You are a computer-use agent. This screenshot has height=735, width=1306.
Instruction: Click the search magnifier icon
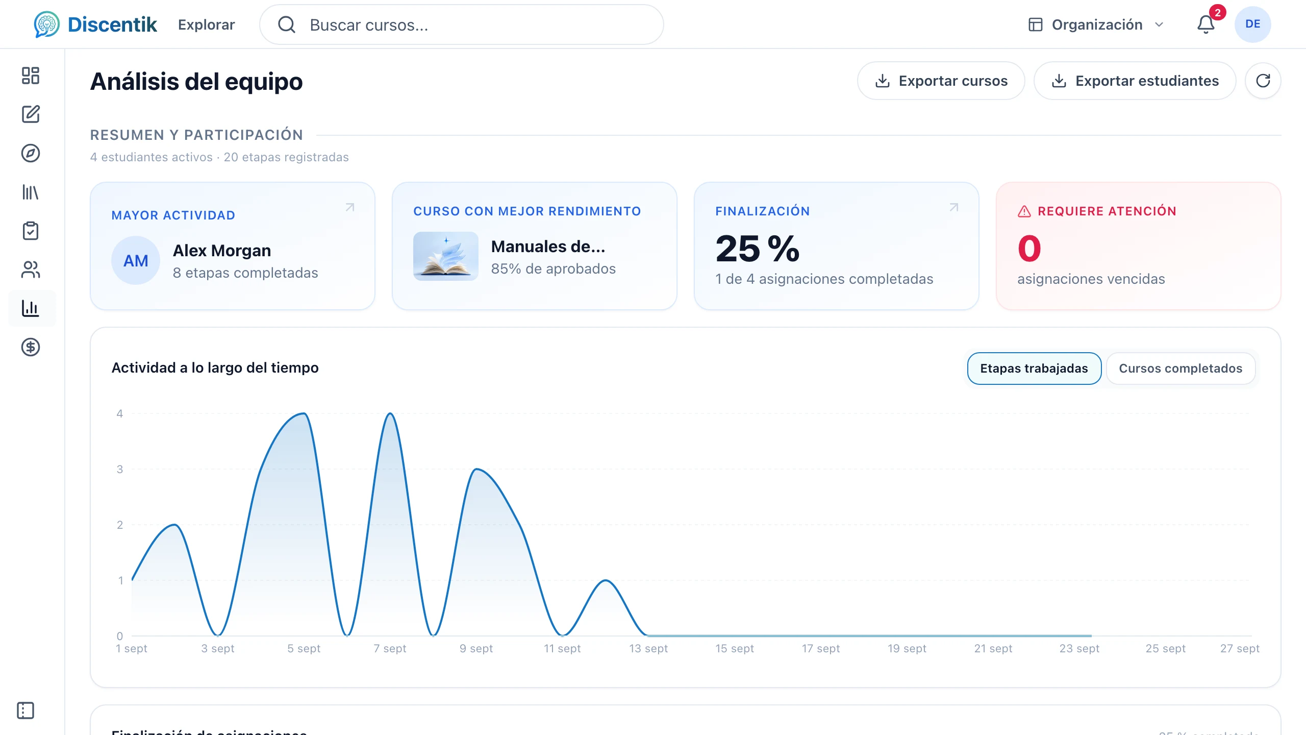(287, 24)
